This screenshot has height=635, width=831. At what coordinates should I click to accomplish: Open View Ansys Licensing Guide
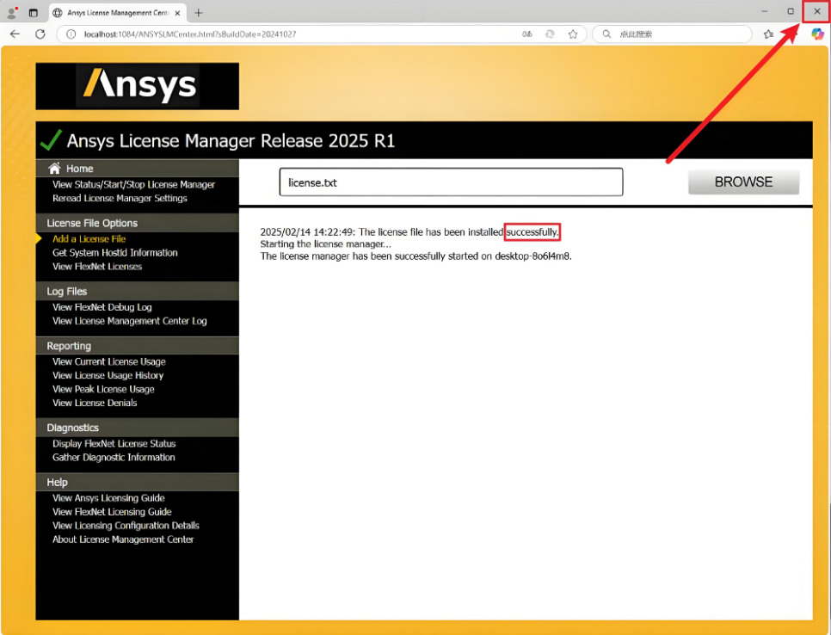point(108,498)
